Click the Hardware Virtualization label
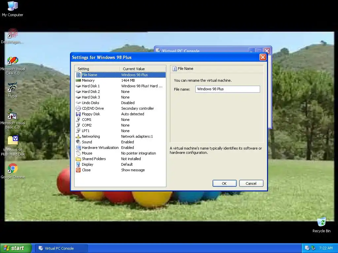Screen dimensions: 338x253 pos(100,148)
